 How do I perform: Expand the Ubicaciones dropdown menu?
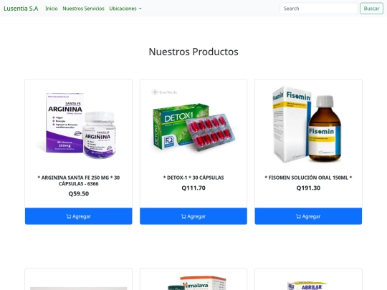pyautogui.click(x=125, y=9)
